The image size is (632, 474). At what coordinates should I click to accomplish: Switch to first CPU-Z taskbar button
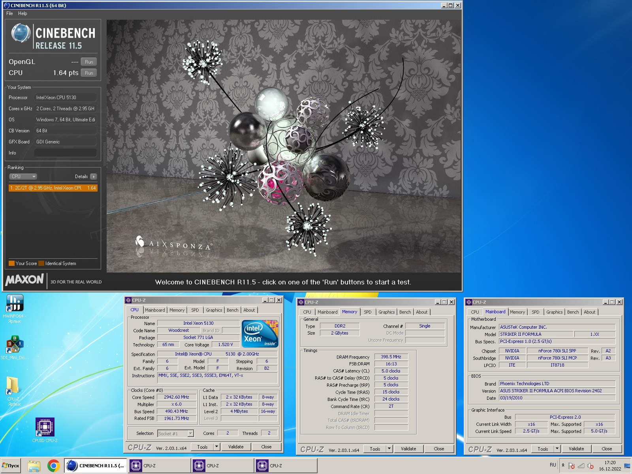[x=159, y=466]
